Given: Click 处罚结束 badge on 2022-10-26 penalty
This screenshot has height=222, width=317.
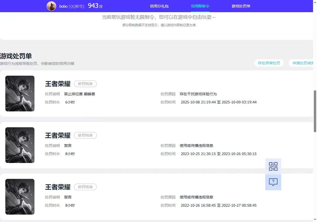Looking at the screenshot, I should coord(85,187).
